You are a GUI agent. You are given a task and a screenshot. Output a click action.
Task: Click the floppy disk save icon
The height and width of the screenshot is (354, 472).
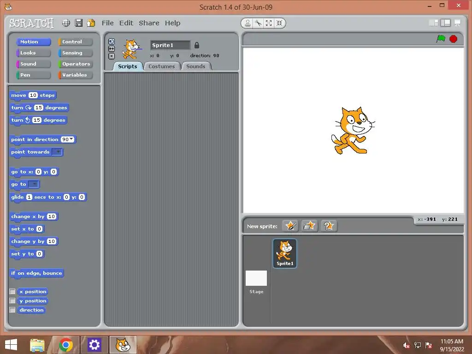click(x=78, y=23)
